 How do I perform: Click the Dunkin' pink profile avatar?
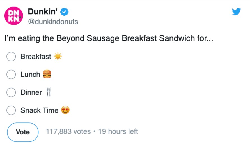pos(14,16)
